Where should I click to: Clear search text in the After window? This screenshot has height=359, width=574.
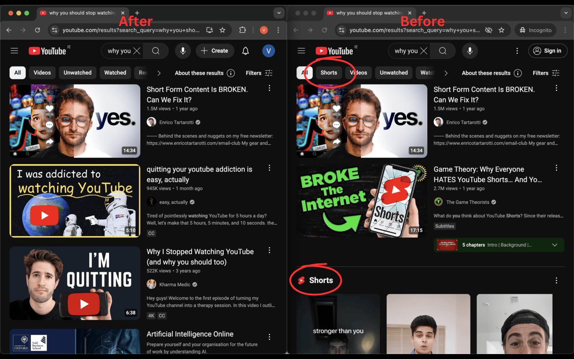(x=137, y=51)
